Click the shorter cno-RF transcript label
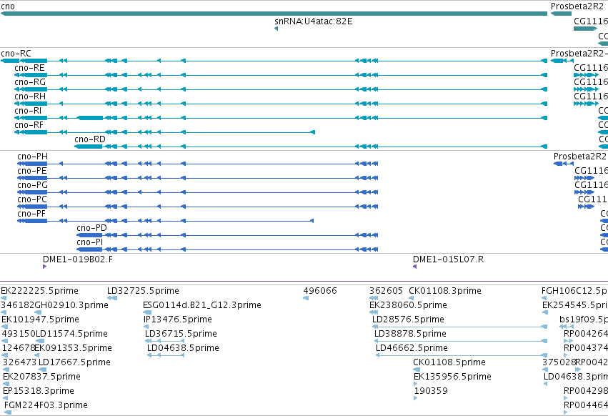Screen dimensions: 608x416 click(x=29, y=125)
